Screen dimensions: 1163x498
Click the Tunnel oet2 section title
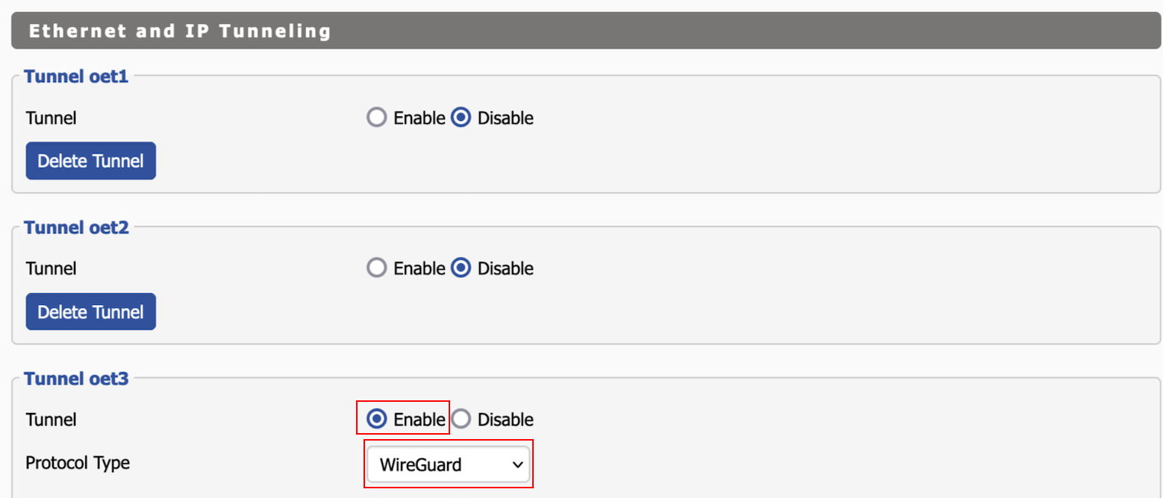pos(76,227)
